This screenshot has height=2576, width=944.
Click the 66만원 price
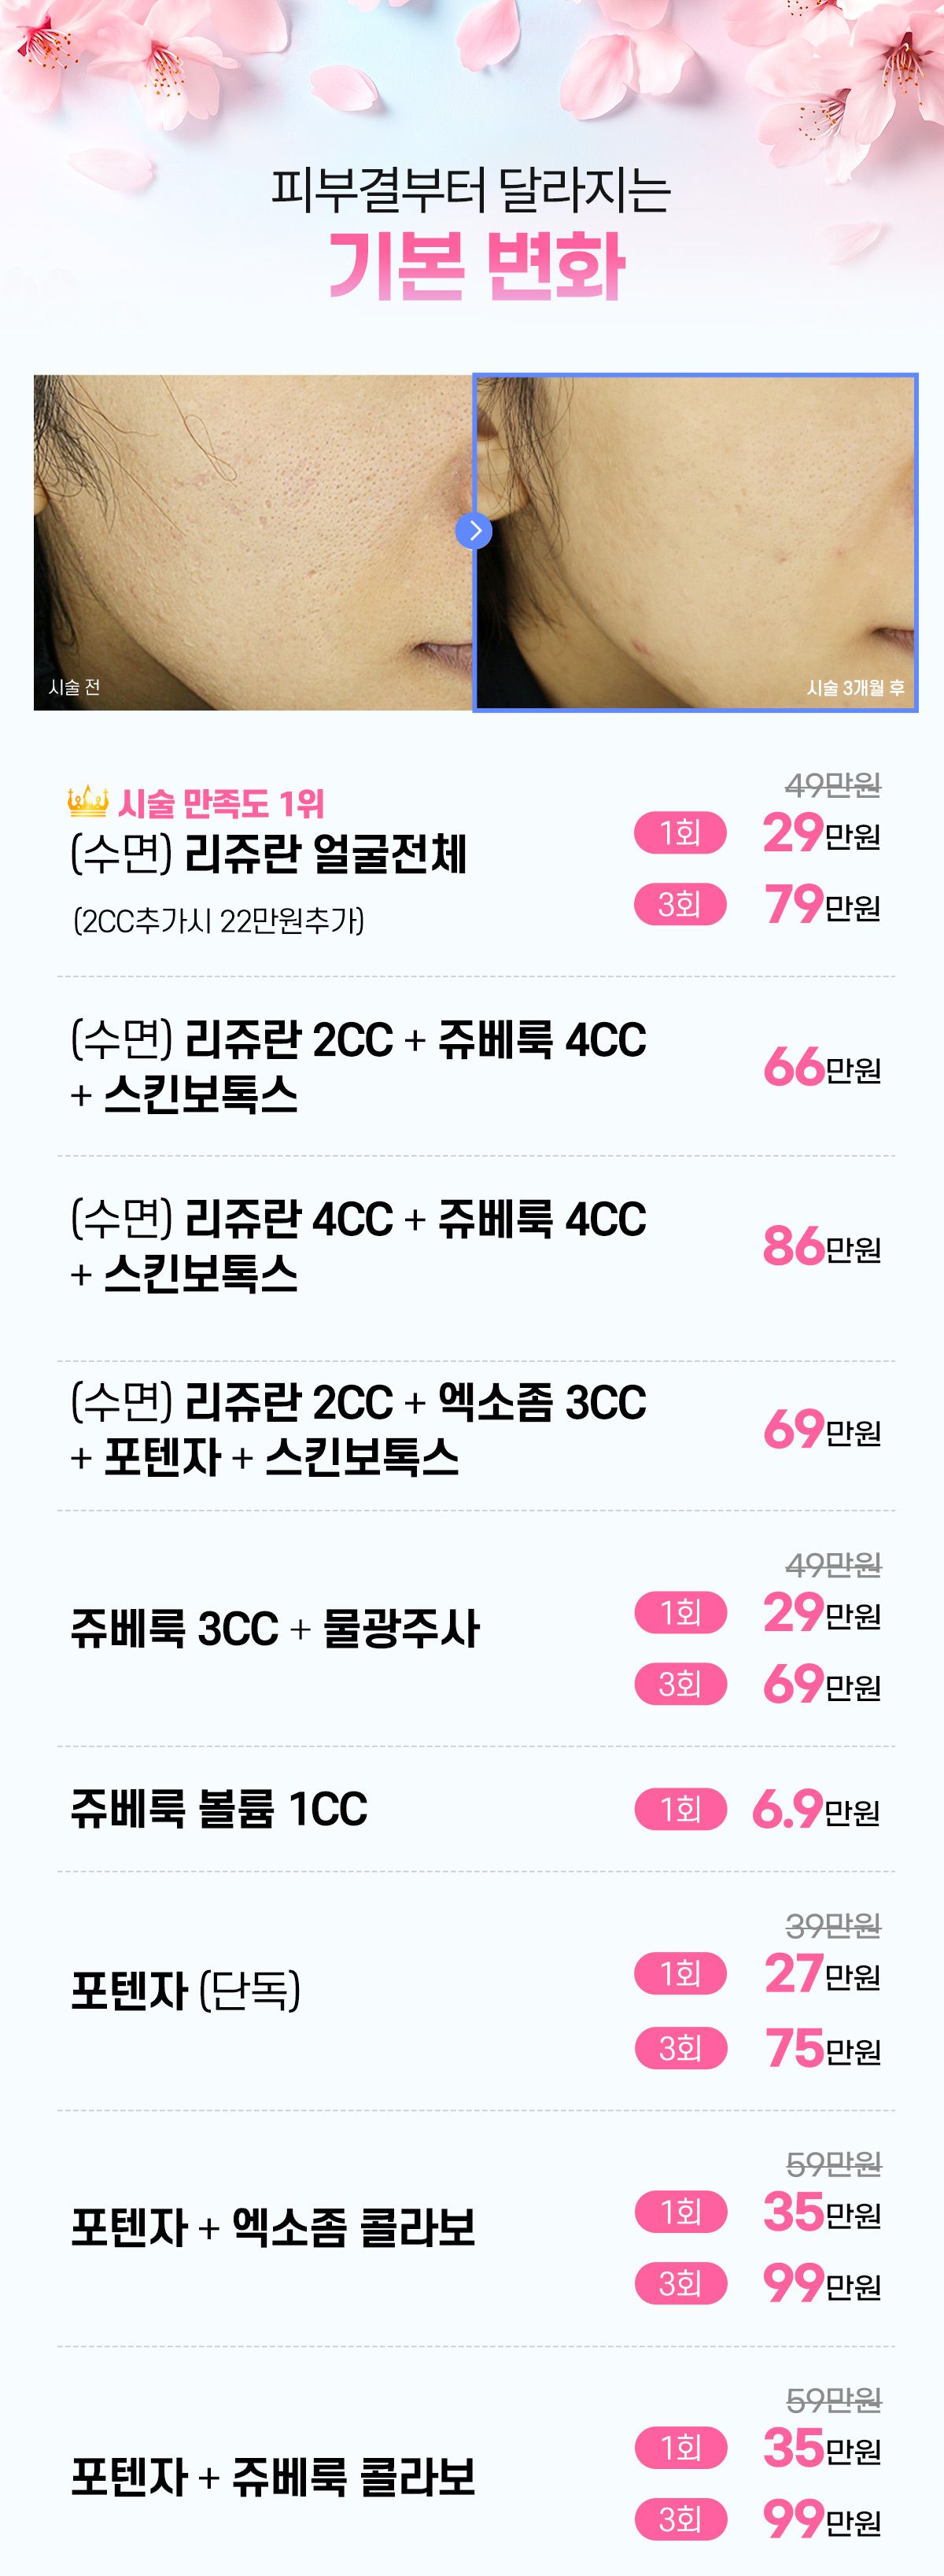[821, 1067]
